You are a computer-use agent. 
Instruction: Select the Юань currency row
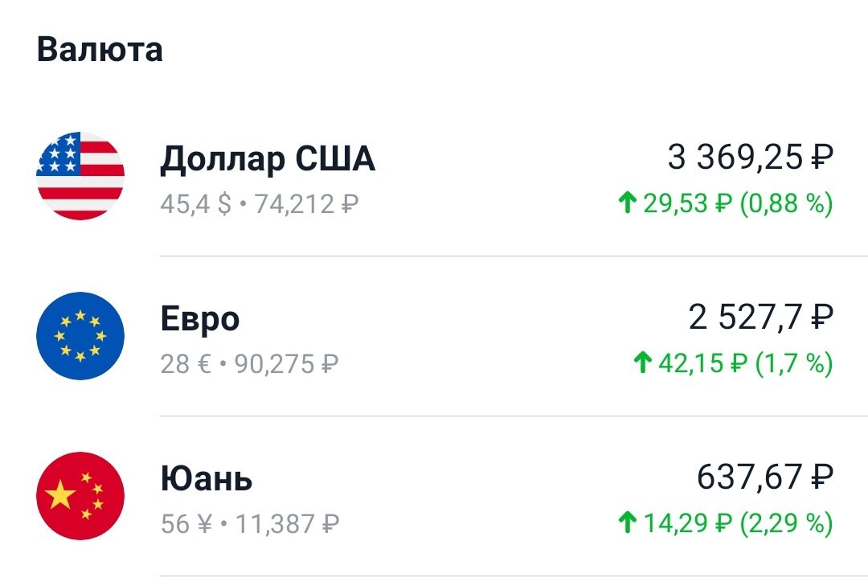click(434, 497)
